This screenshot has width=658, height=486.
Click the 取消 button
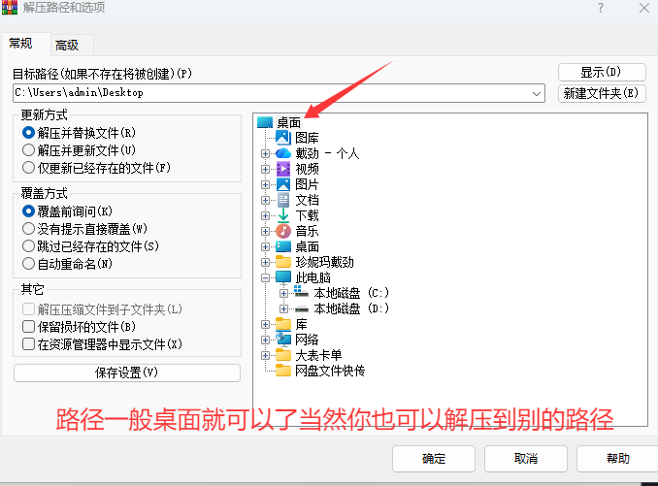tap(526, 458)
